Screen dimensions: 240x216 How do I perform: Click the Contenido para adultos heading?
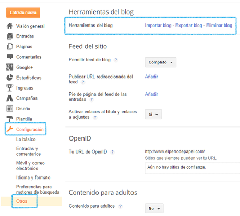[103, 192]
